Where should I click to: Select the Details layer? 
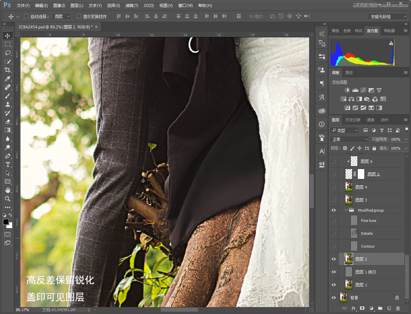(367, 233)
